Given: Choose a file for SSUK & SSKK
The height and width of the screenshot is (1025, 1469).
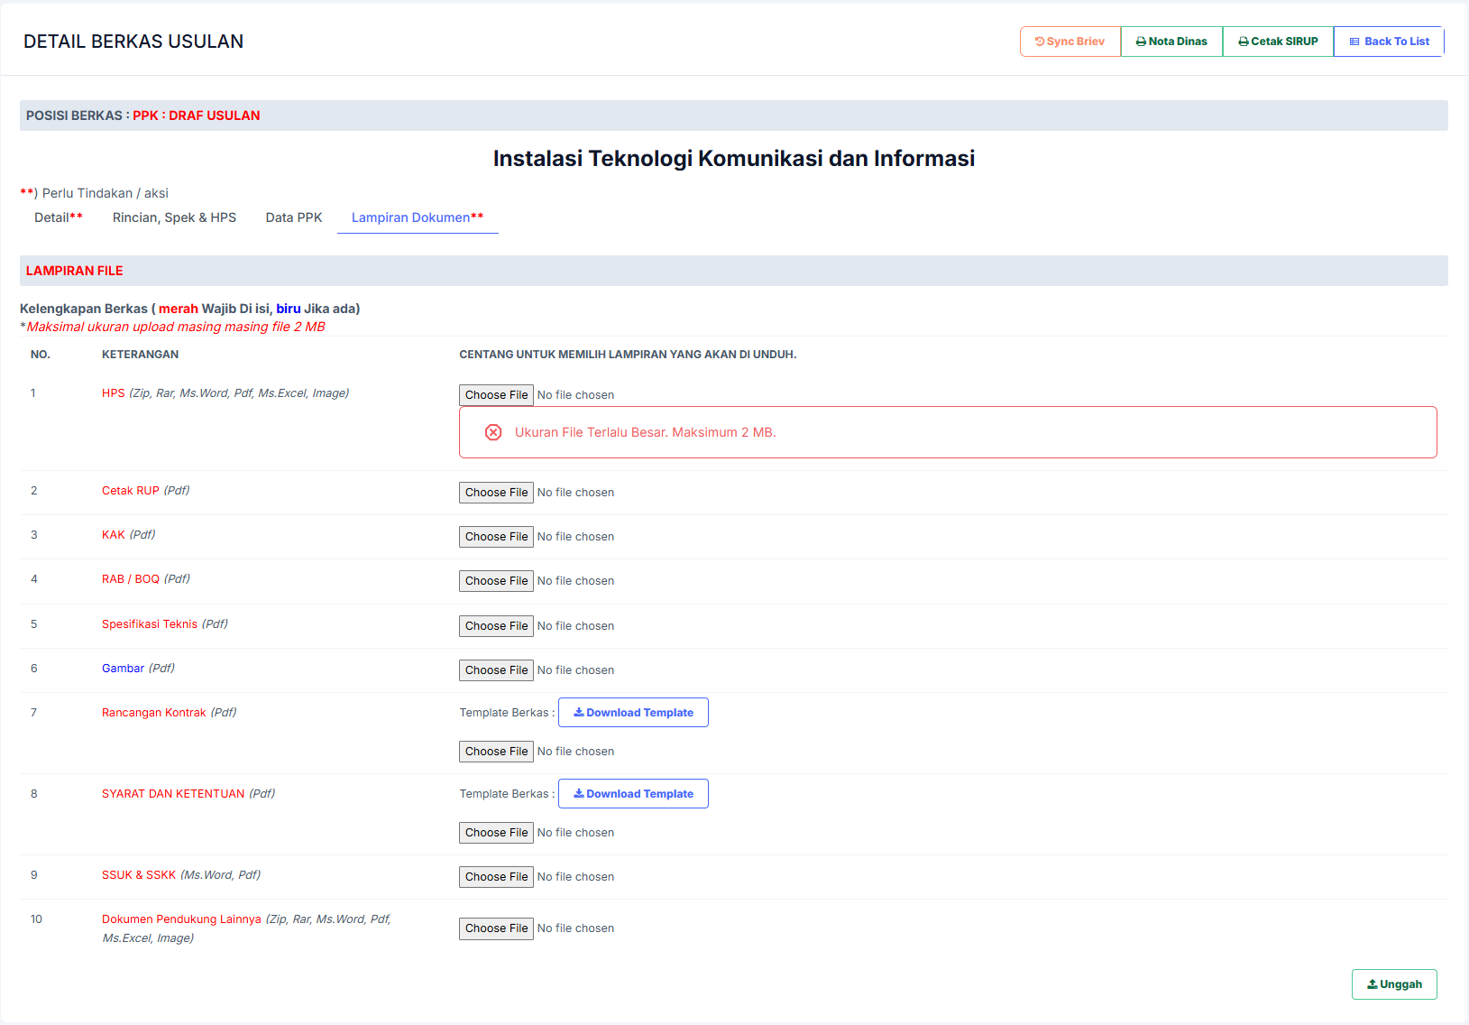Looking at the screenshot, I should (x=496, y=877).
